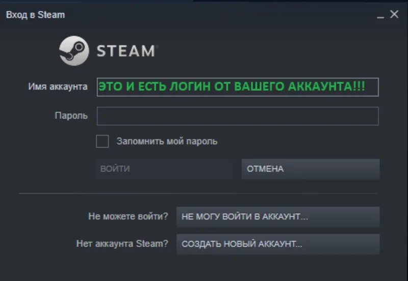Click the Не можете войти? text
This screenshot has width=408, height=281.
(128, 216)
